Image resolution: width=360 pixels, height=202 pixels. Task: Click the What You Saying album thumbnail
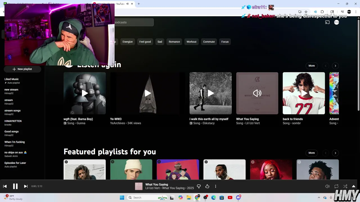pos(257,93)
